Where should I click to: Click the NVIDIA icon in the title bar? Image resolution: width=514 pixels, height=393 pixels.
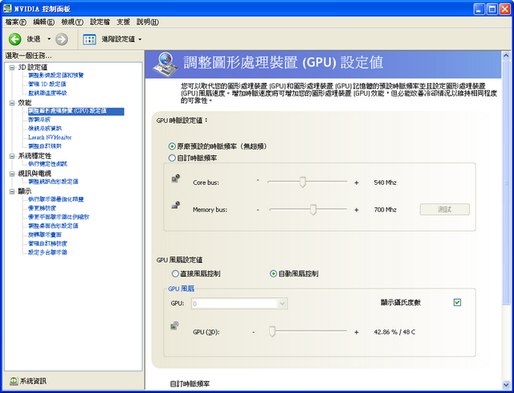[7, 9]
